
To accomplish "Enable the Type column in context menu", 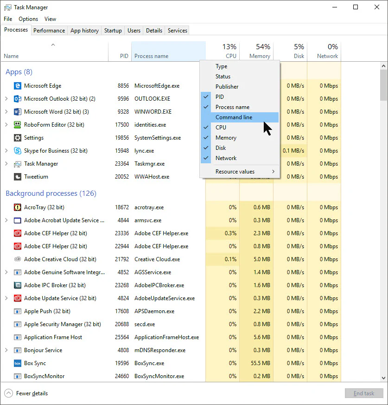I will 240,66.
